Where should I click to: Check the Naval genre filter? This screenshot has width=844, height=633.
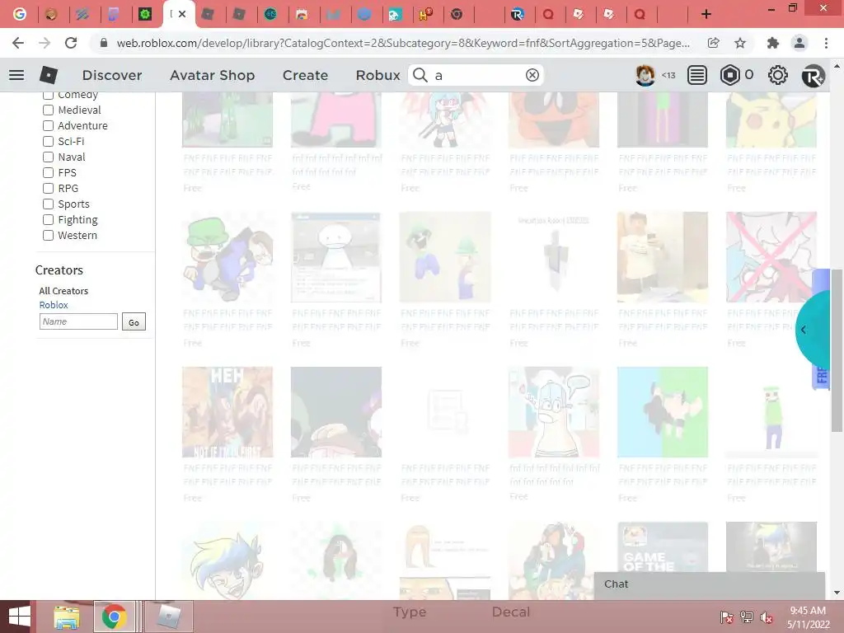48,157
